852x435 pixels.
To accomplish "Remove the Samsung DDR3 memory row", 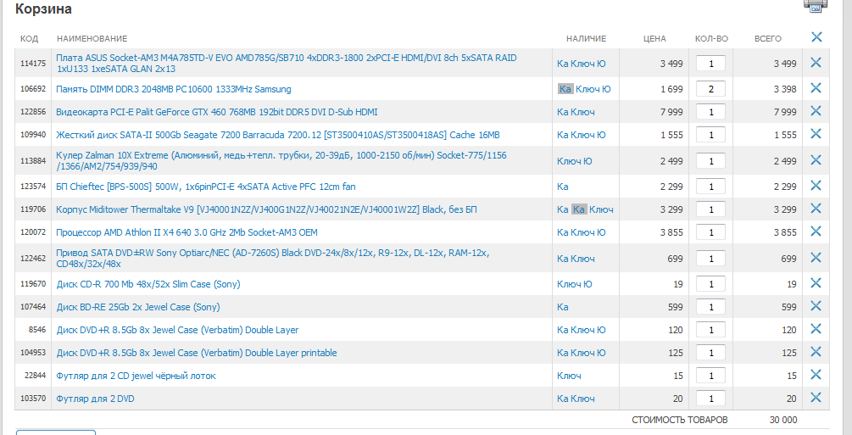I will click(816, 88).
